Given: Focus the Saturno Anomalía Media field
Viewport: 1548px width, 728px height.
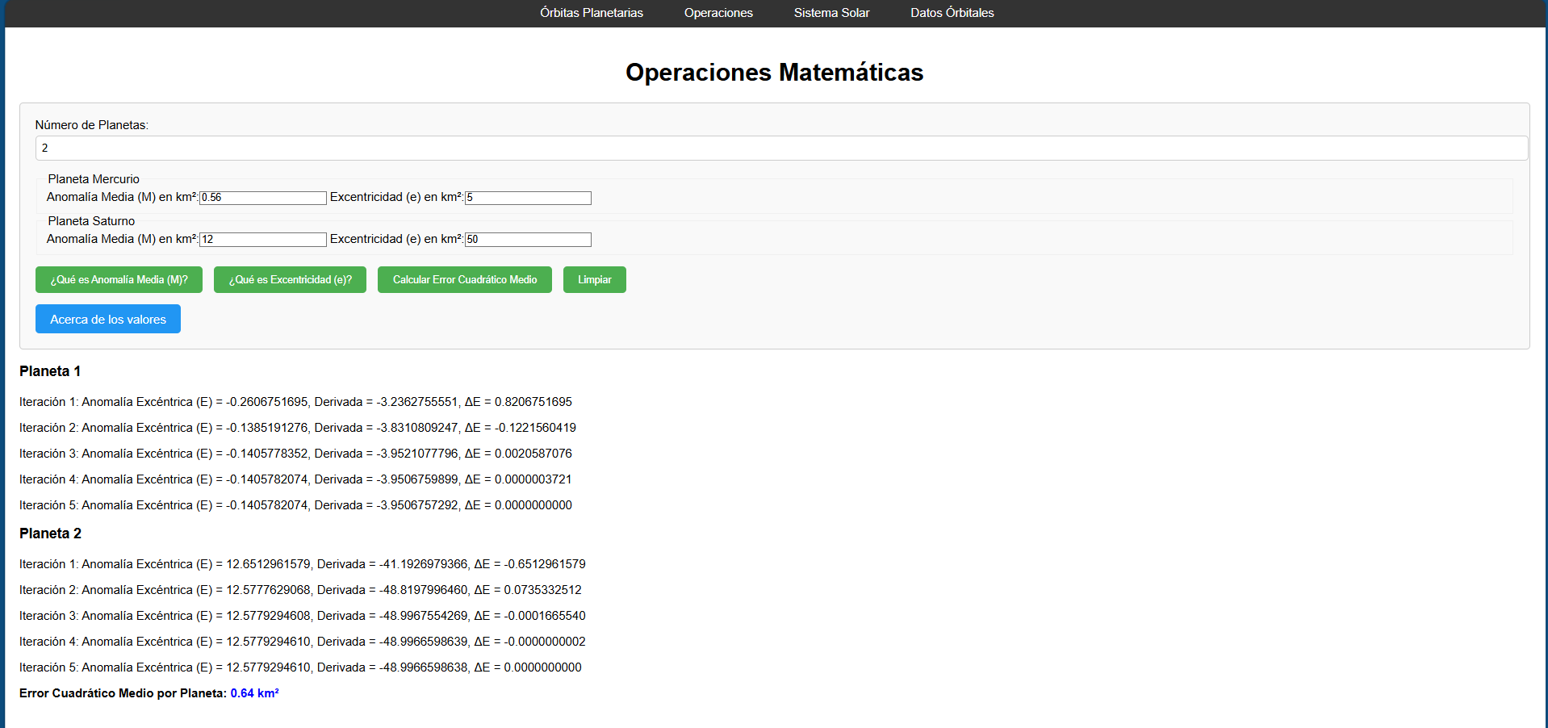Looking at the screenshot, I should click(263, 240).
